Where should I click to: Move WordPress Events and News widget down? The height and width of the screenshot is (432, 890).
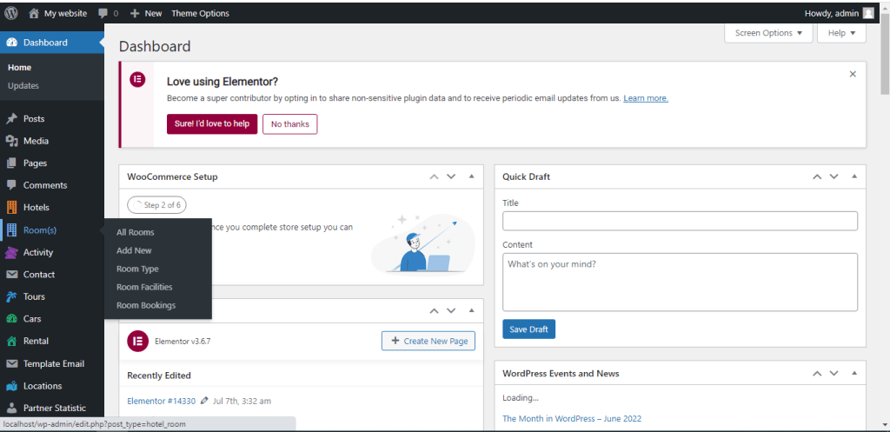pos(834,373)
